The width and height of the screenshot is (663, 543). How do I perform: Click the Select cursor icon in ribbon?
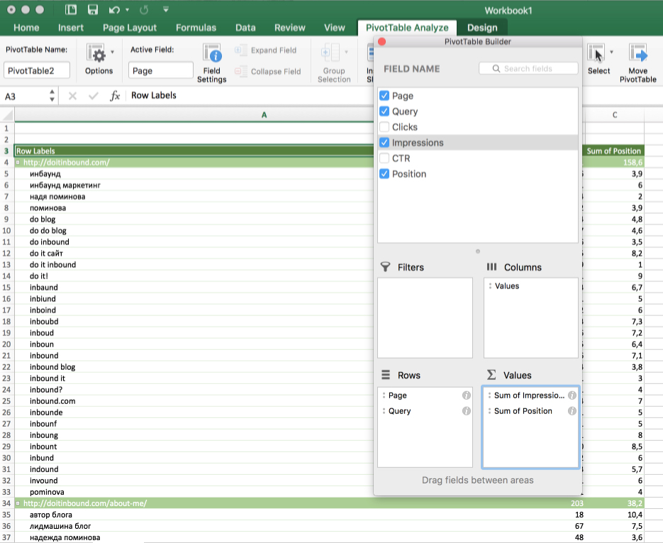point(596,53)
